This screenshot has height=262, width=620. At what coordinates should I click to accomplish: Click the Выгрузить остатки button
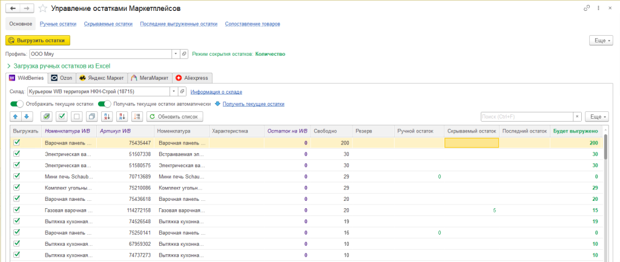point(38,41)
